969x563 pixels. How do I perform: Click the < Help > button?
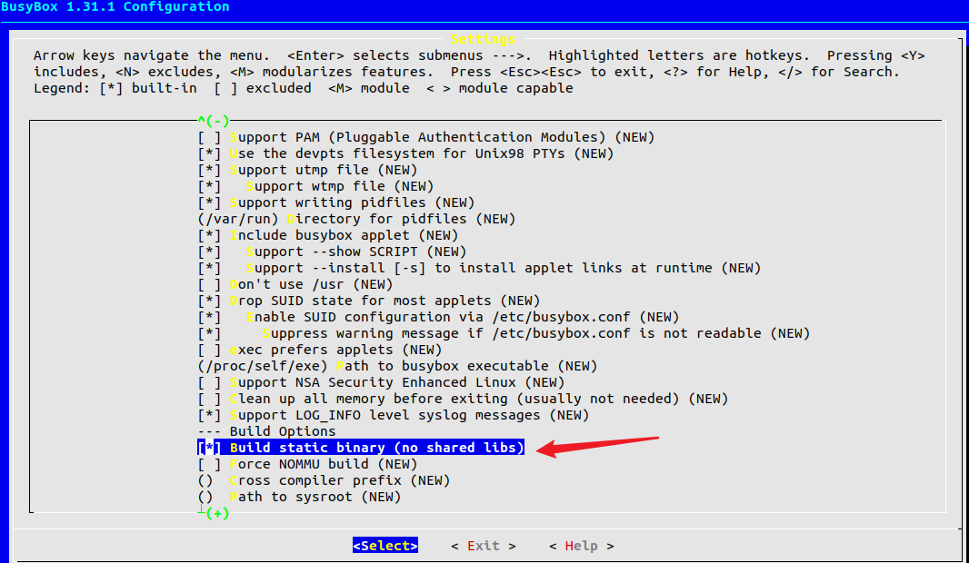click(x=582, y=546)
